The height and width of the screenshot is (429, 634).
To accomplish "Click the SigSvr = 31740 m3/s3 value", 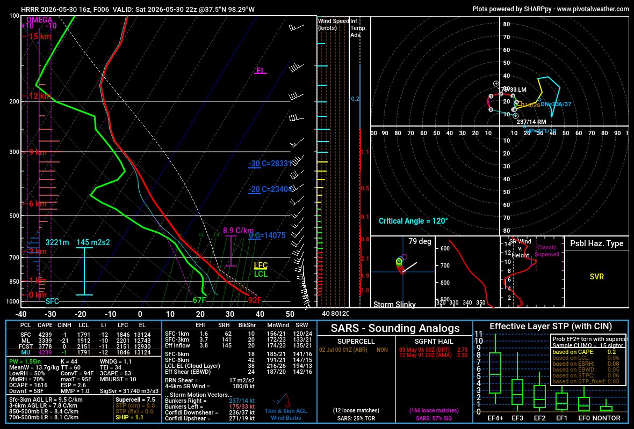I will pos(129,391).
